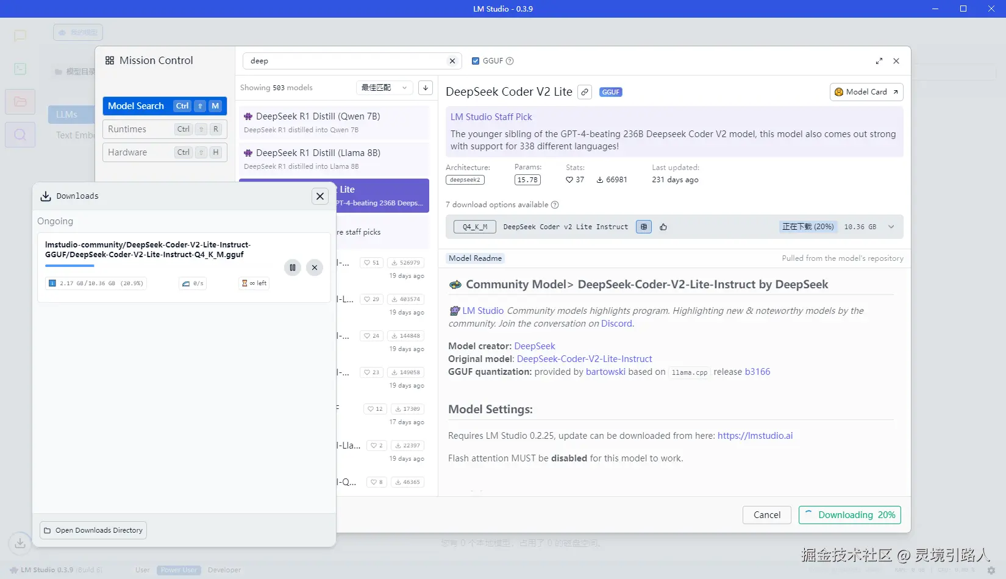Click the Cancel button in the dialog footer
Viewport: 1006px width, 579px height.
pyautogui.click(x=767, y=515)
